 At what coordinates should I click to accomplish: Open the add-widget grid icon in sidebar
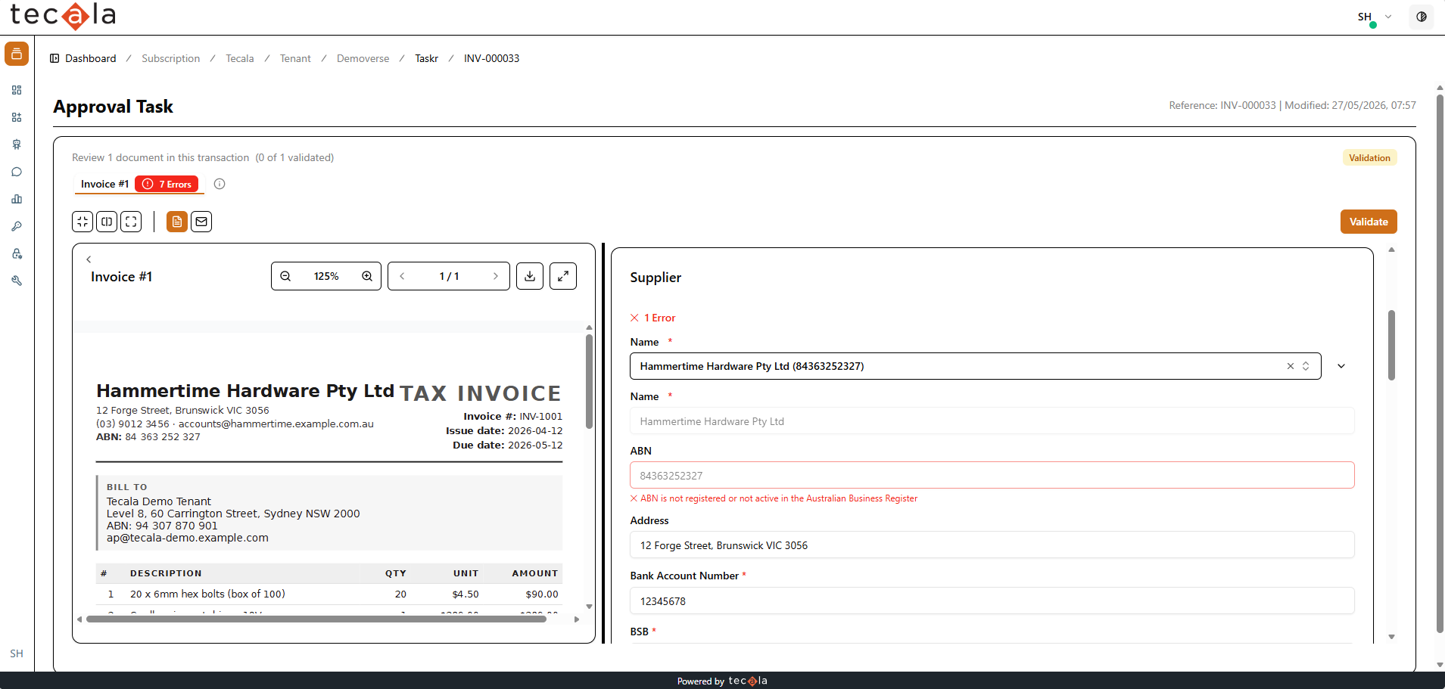tap(17, 117)
